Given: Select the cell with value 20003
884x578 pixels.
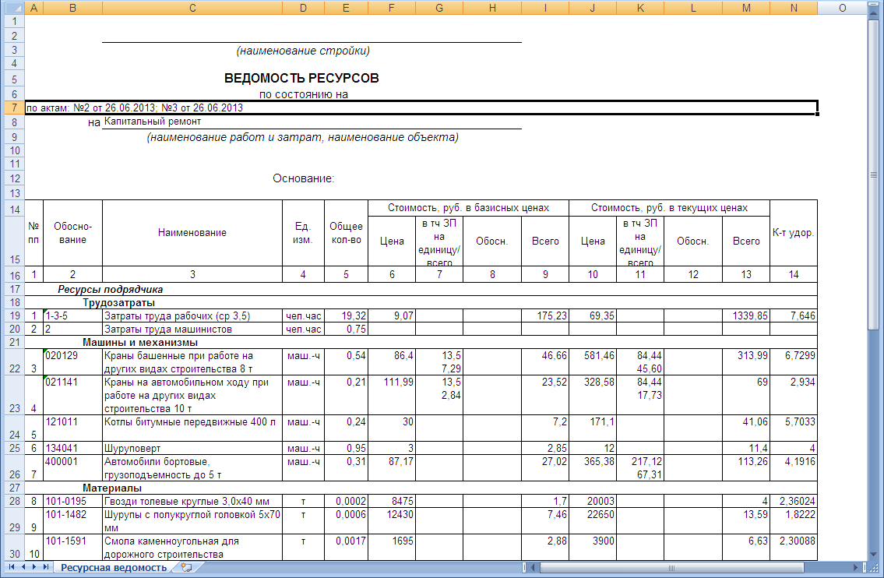Looking at the screenshot, I should pyautogui.click(x=593, y=502).
